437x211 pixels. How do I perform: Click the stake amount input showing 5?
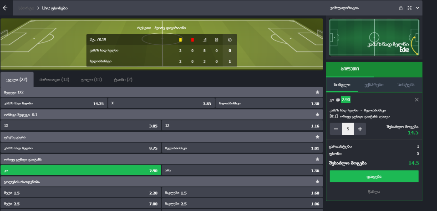(x=348, y=129)
